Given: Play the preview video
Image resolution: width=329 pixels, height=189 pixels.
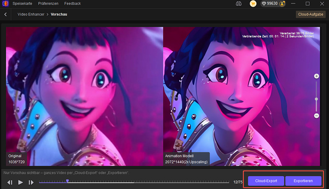Looking at the screenshot, I should click(x=20, y=182).
